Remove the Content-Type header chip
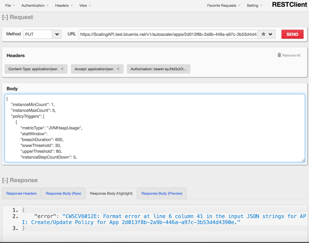 coord(62,69)
